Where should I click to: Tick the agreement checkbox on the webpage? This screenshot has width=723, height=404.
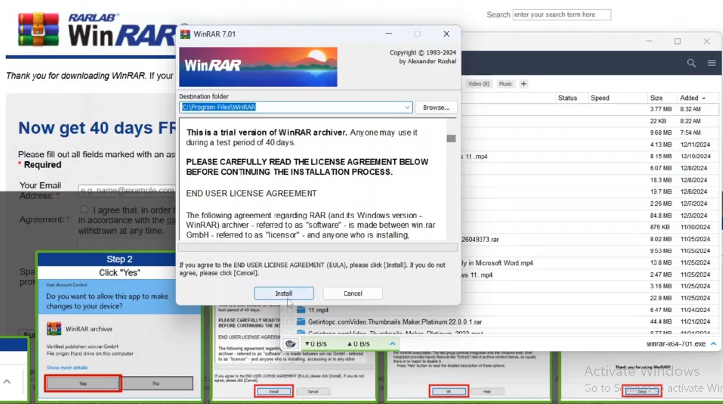84,209
